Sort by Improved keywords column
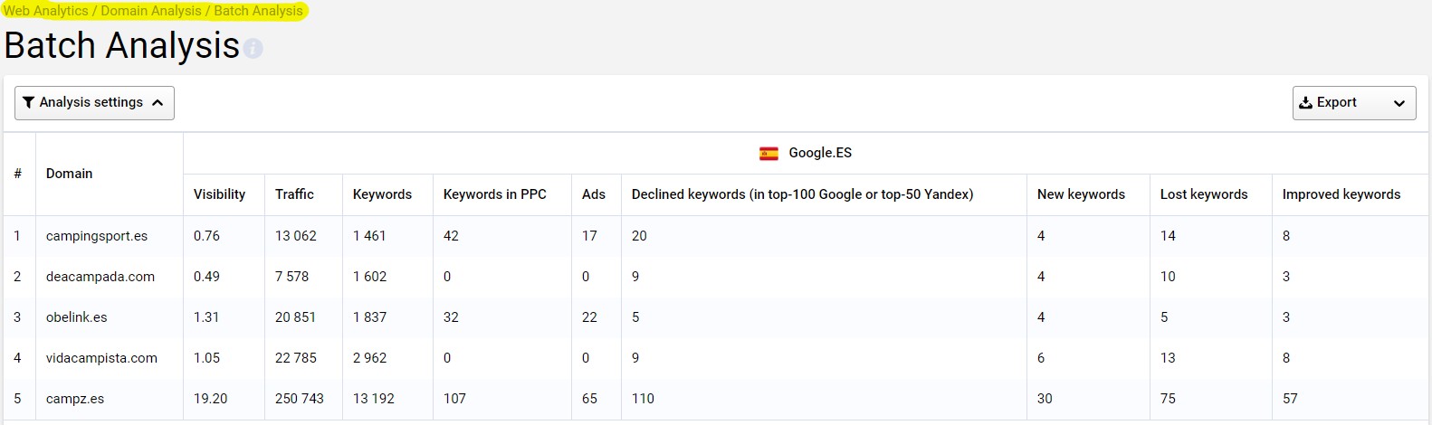This screenshot has height=425, width=1432. 1341,194
